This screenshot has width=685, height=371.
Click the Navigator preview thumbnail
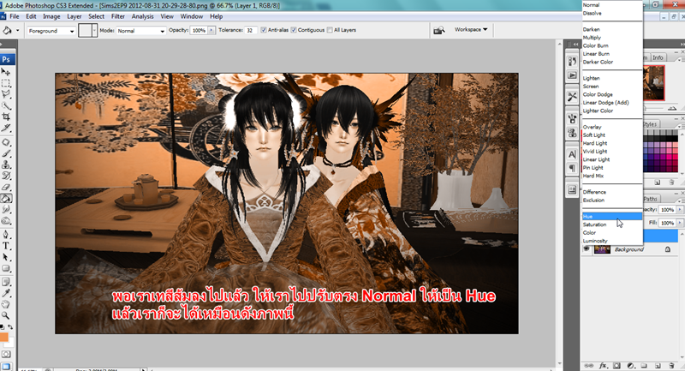coord(654,82)
